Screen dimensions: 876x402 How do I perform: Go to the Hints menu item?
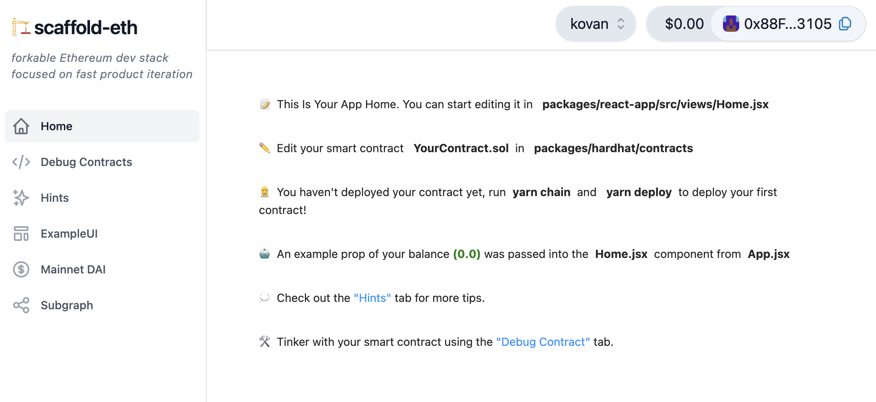click(x=55, y=198)
